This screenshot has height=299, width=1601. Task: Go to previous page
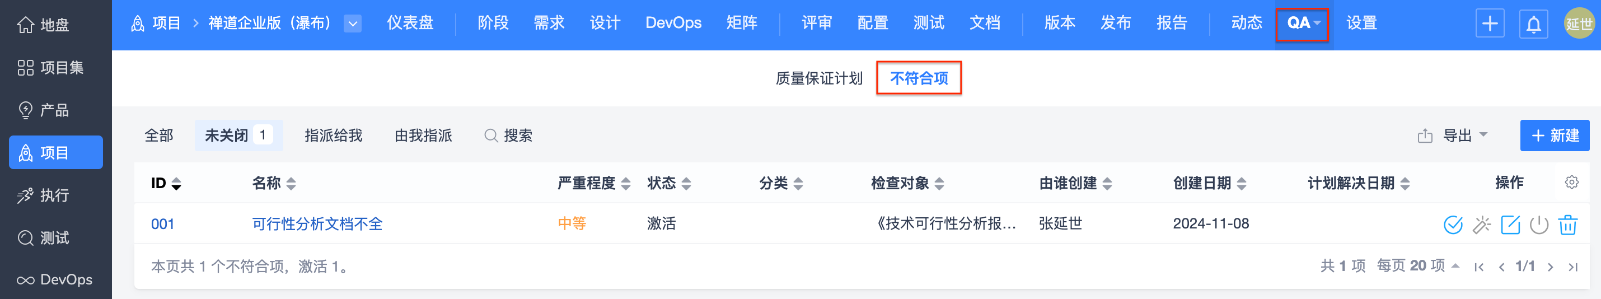[1501, 267]
